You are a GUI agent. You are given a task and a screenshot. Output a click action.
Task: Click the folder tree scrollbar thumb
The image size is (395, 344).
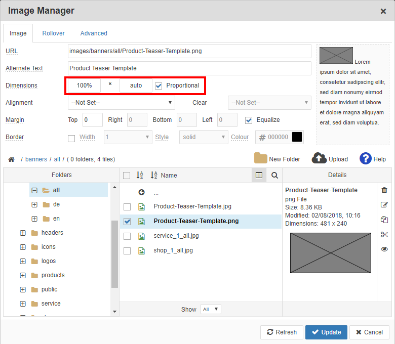click(x=114, y=254)
